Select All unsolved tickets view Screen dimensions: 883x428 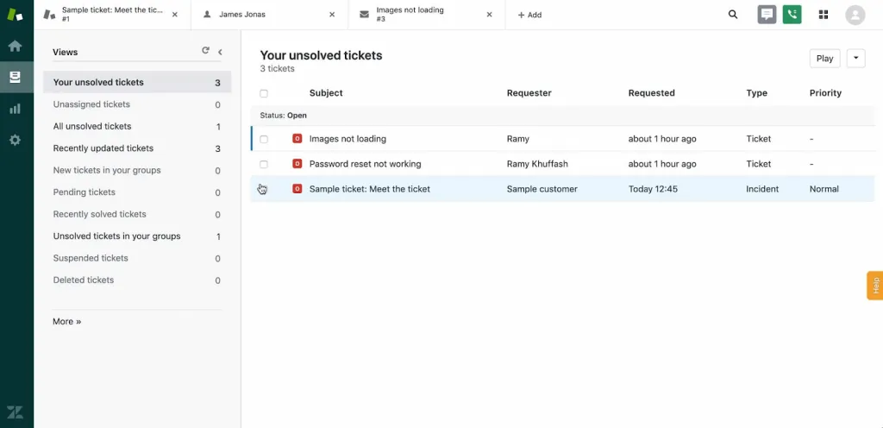click(x=137, y=126)
